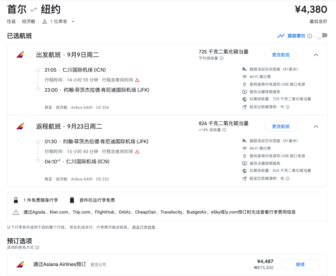Click 更改航班 for the return flight
This screenshot has width=336, height=276.
coord(281,127)
